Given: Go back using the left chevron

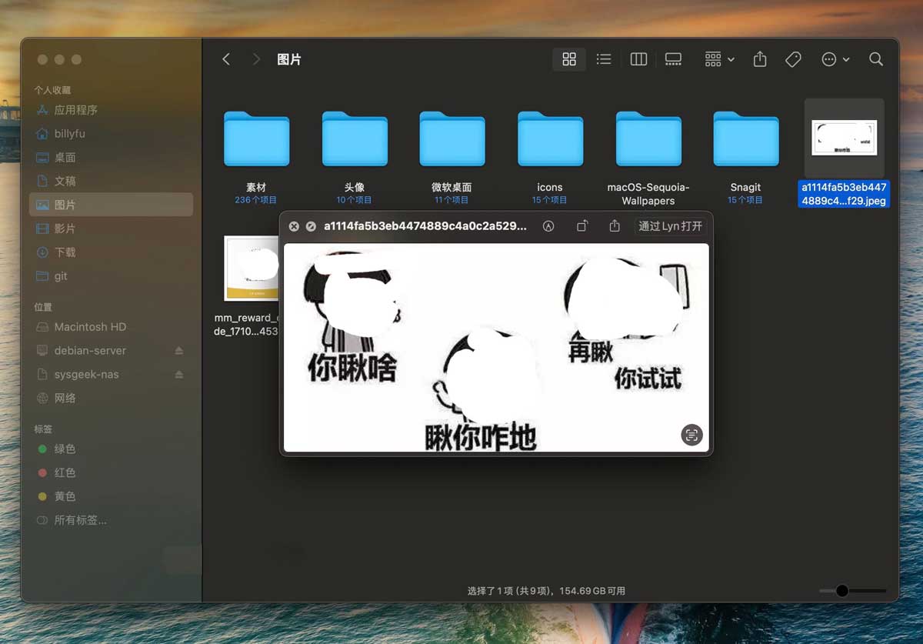Looking at the screenshot, I should [226, 59].
